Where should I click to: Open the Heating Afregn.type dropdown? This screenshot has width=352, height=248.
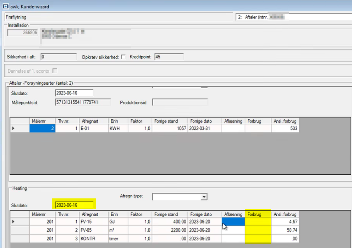pos(204,197)
